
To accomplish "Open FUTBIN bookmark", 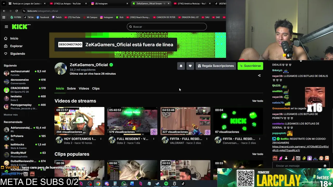I will [x=16, y=17].
